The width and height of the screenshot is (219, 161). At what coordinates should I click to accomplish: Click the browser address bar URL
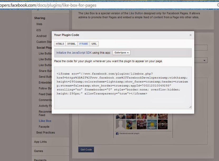(x=48, y=5)
